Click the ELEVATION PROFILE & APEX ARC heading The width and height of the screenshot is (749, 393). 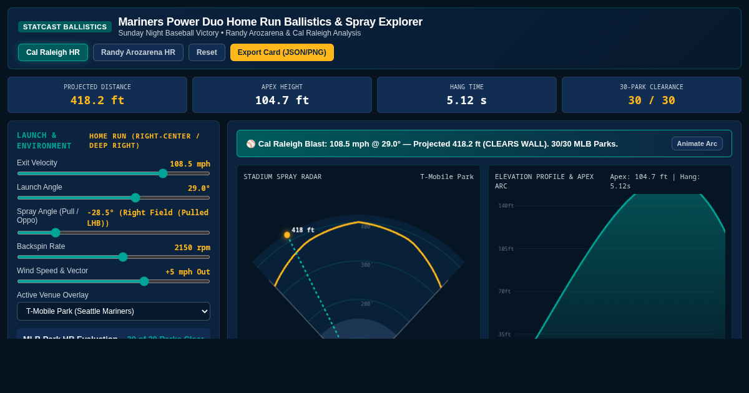(544, 182)
